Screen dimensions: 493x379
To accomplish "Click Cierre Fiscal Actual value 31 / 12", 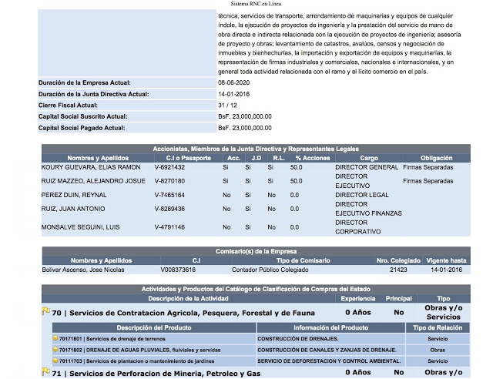I will click(227, 106).
